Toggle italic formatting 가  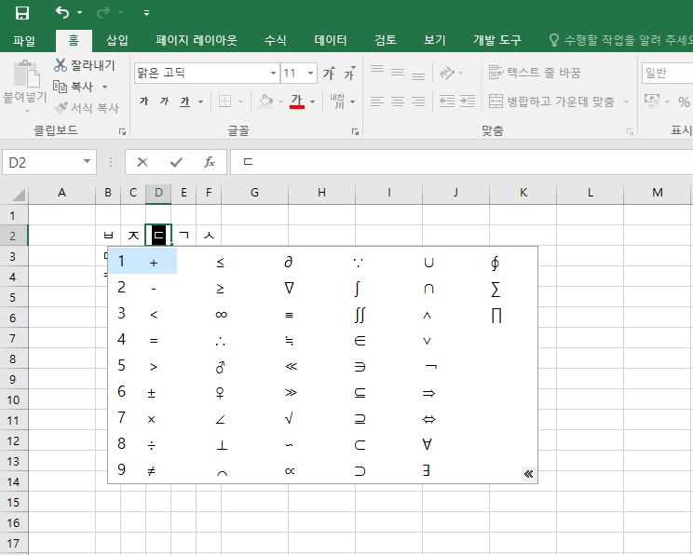tap(165, 102)
